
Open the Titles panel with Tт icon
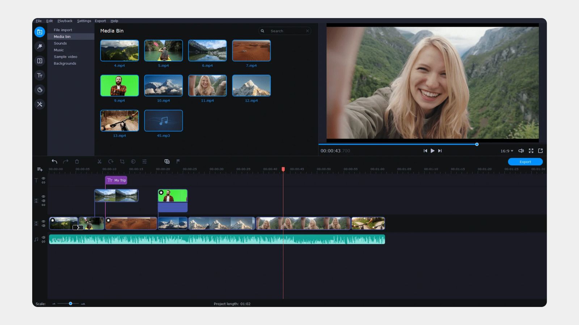pyautogui.click(x=40, y=75)
